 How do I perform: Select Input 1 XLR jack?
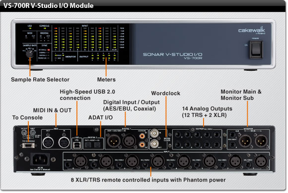[x=261, y=161]
